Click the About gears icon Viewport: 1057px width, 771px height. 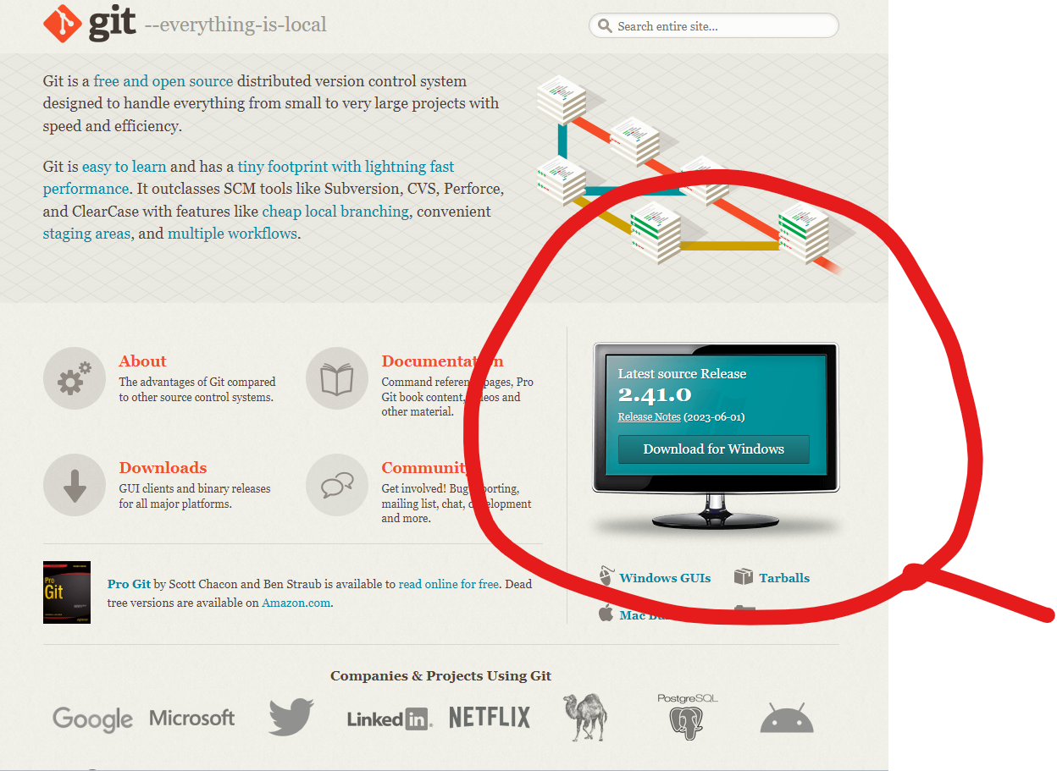point(75,378)
